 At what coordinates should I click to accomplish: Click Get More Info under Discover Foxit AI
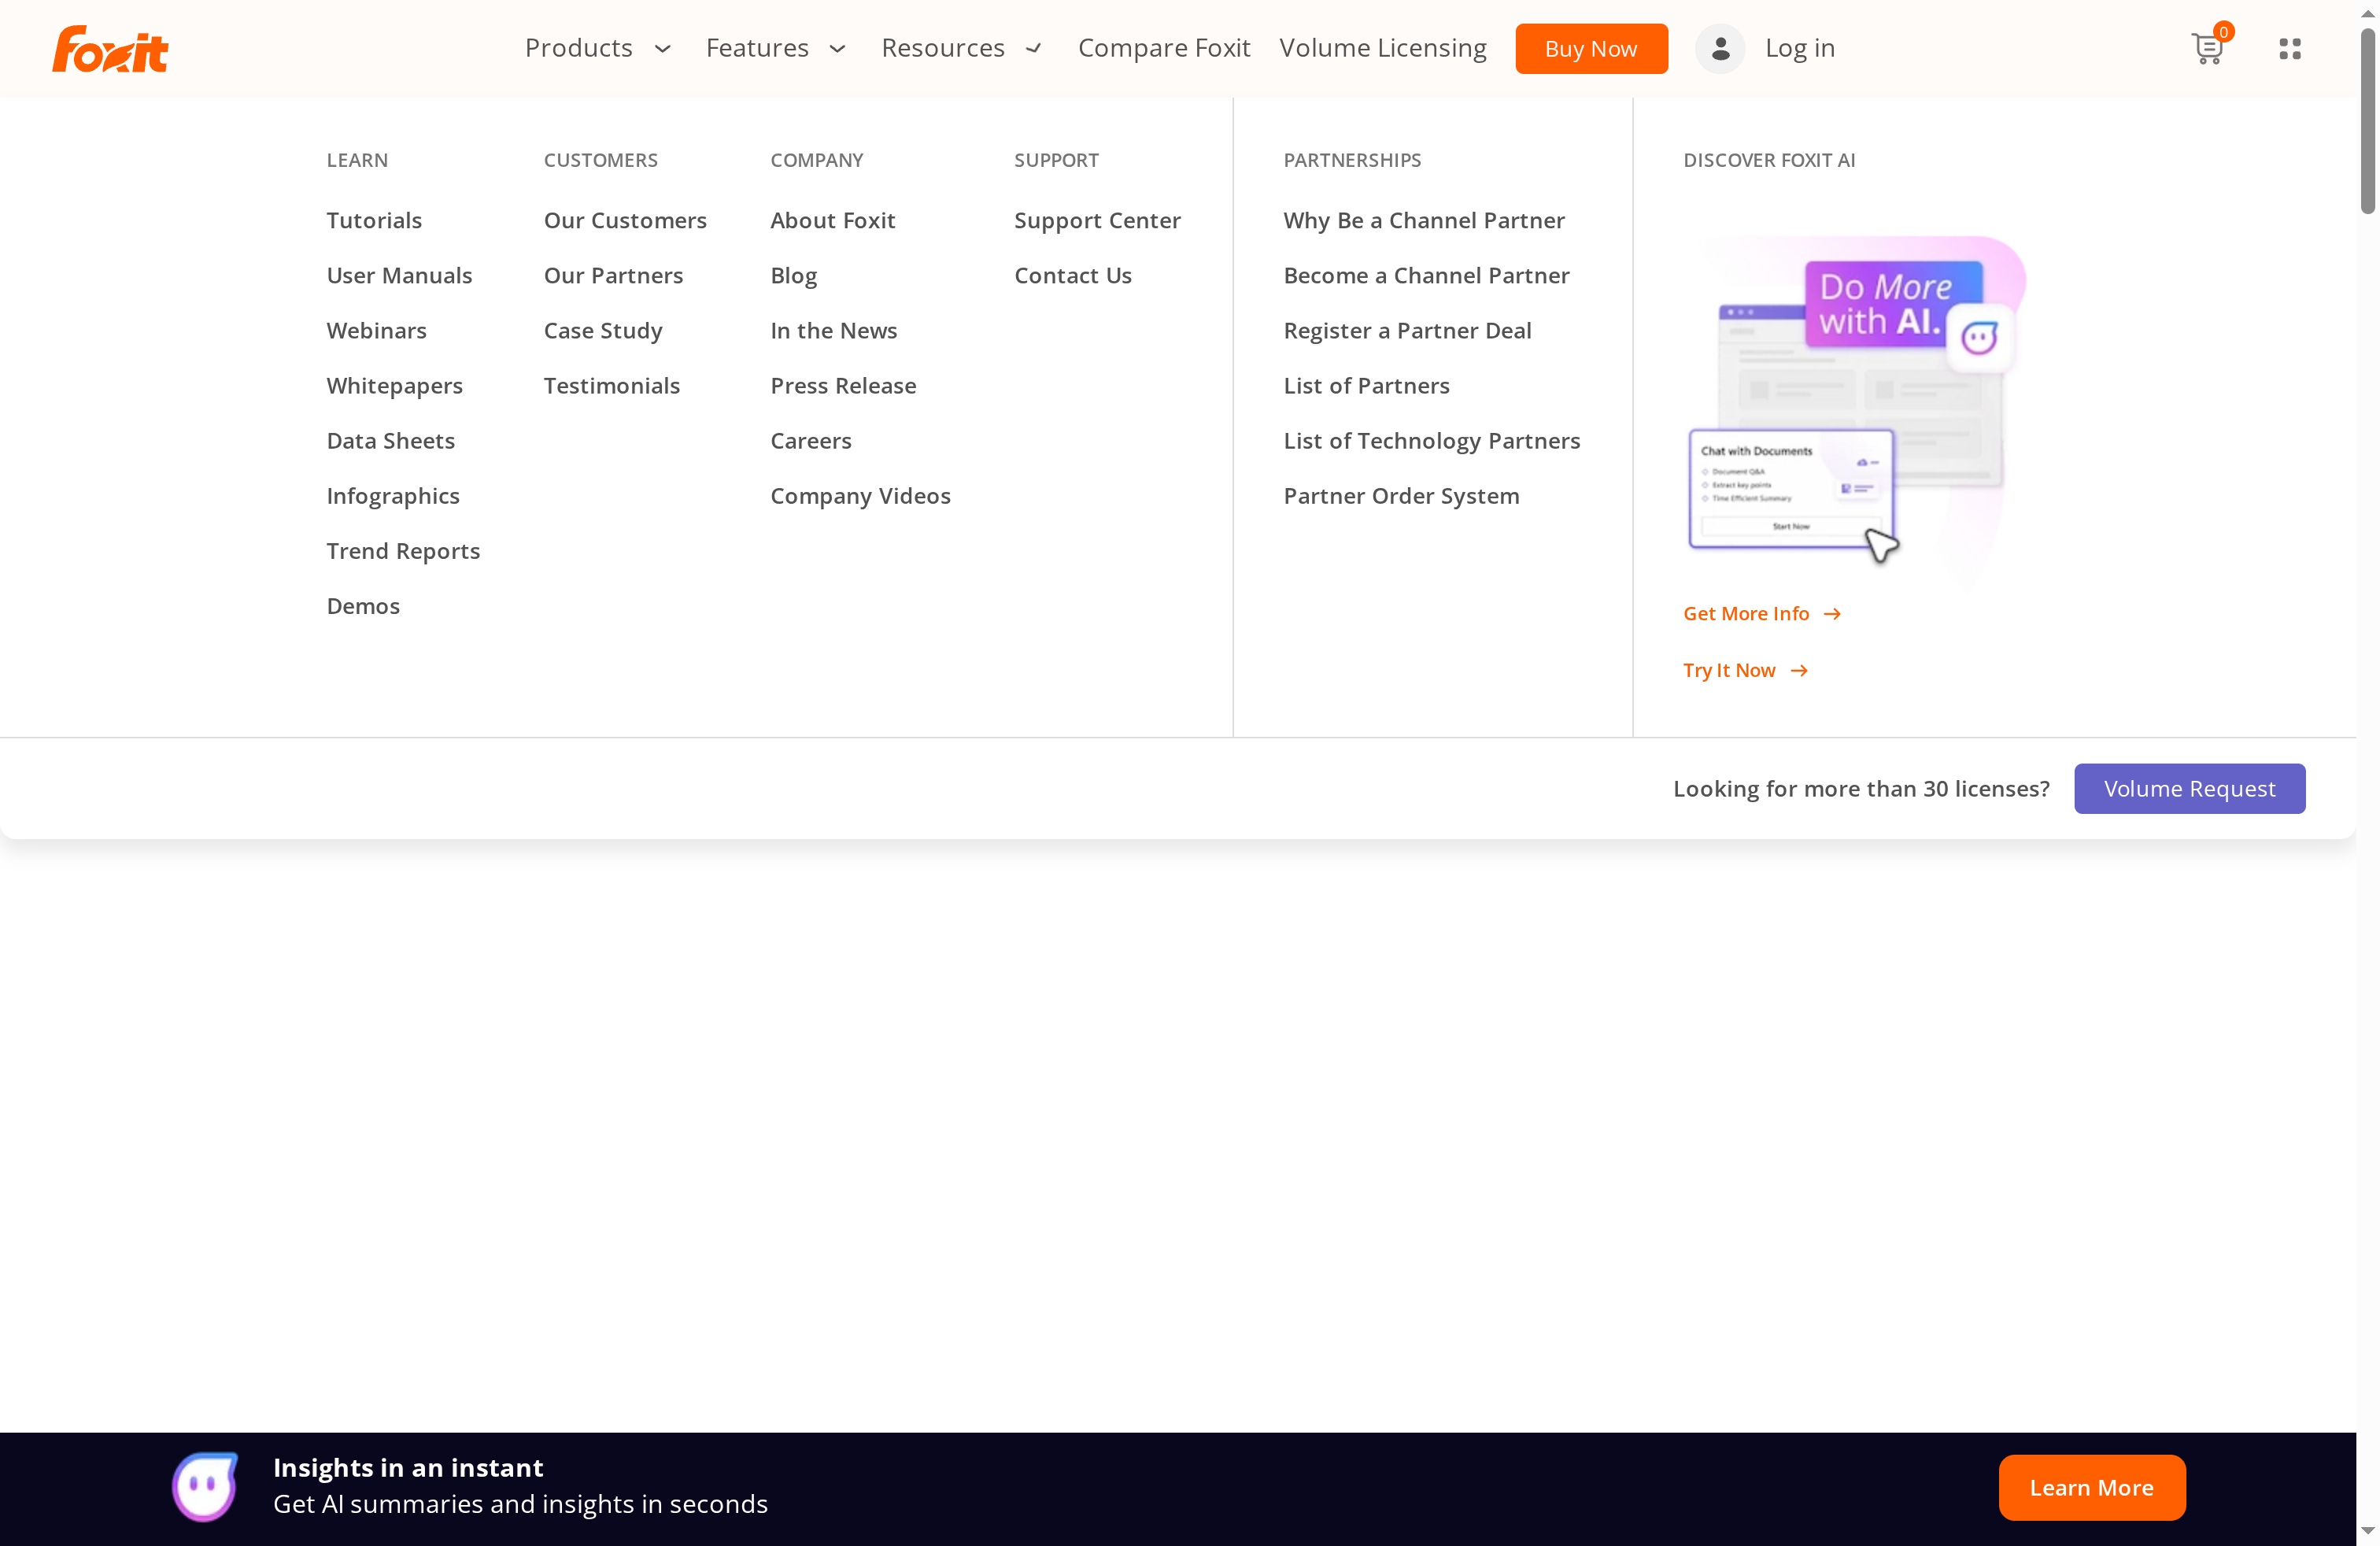click(x=1746, y=613)
